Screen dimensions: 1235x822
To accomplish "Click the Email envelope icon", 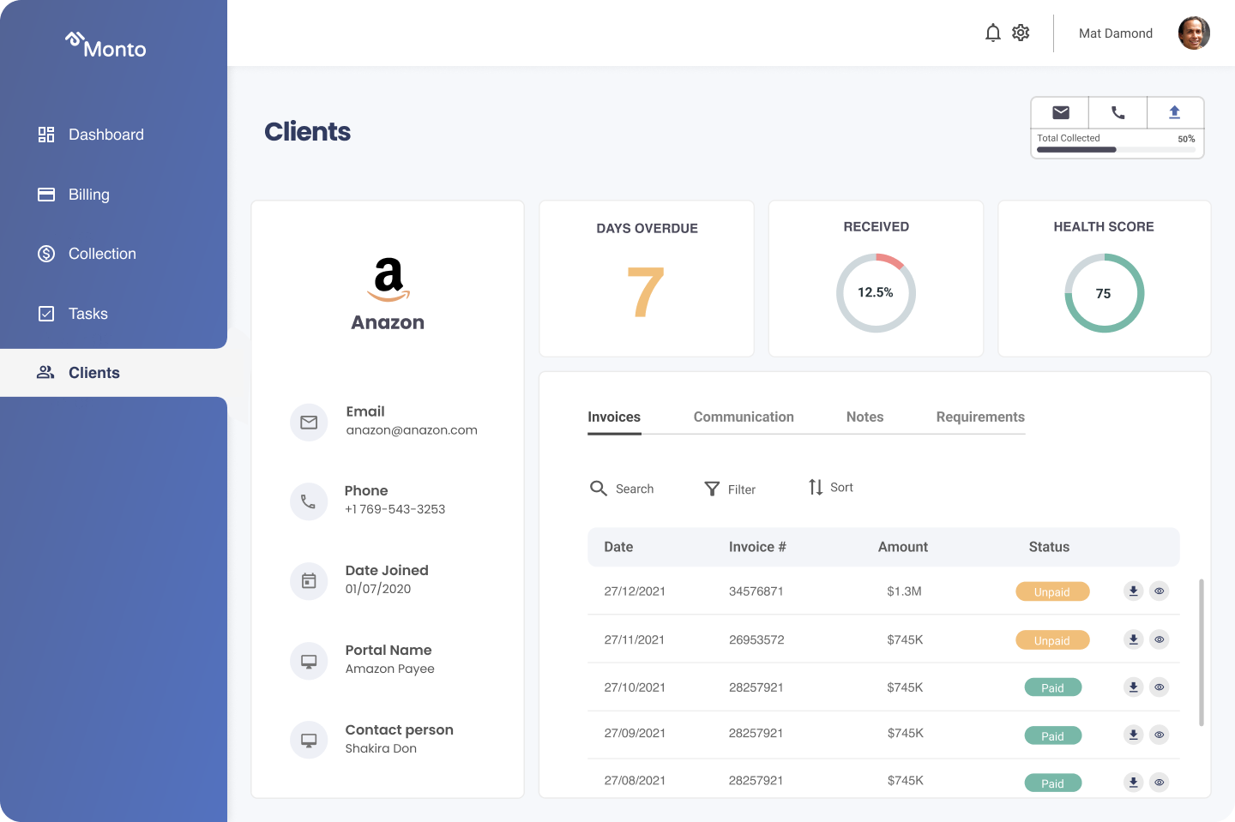I will (x=309, y=423).
